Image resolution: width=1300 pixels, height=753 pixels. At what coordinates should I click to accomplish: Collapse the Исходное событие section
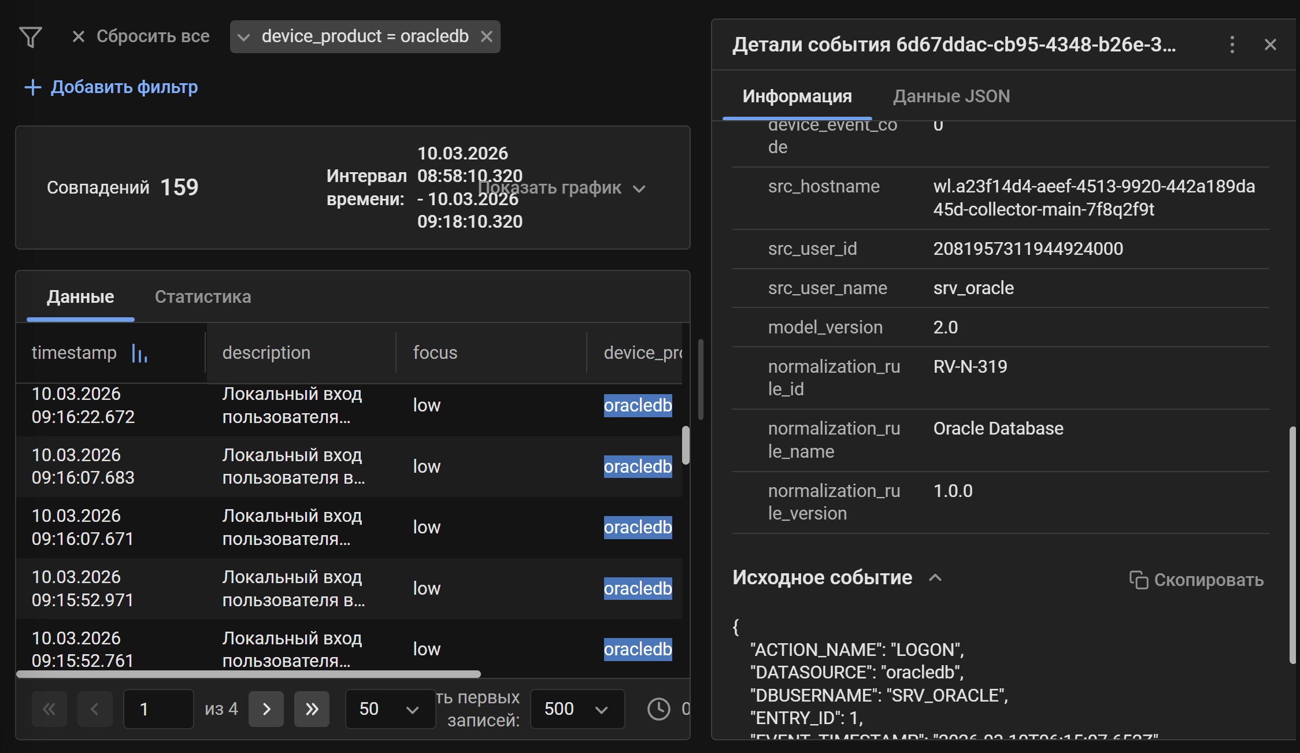935,577
